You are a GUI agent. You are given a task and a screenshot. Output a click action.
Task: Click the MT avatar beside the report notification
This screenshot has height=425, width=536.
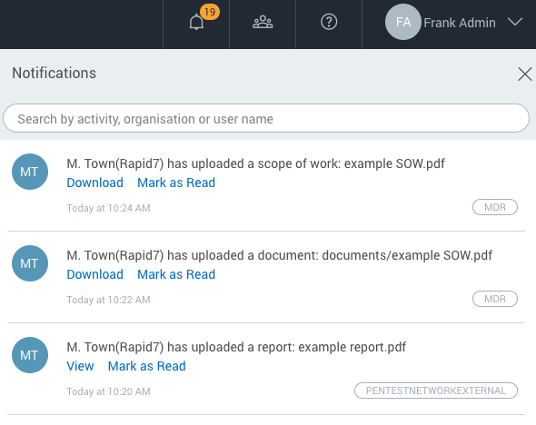coord(30,355)
